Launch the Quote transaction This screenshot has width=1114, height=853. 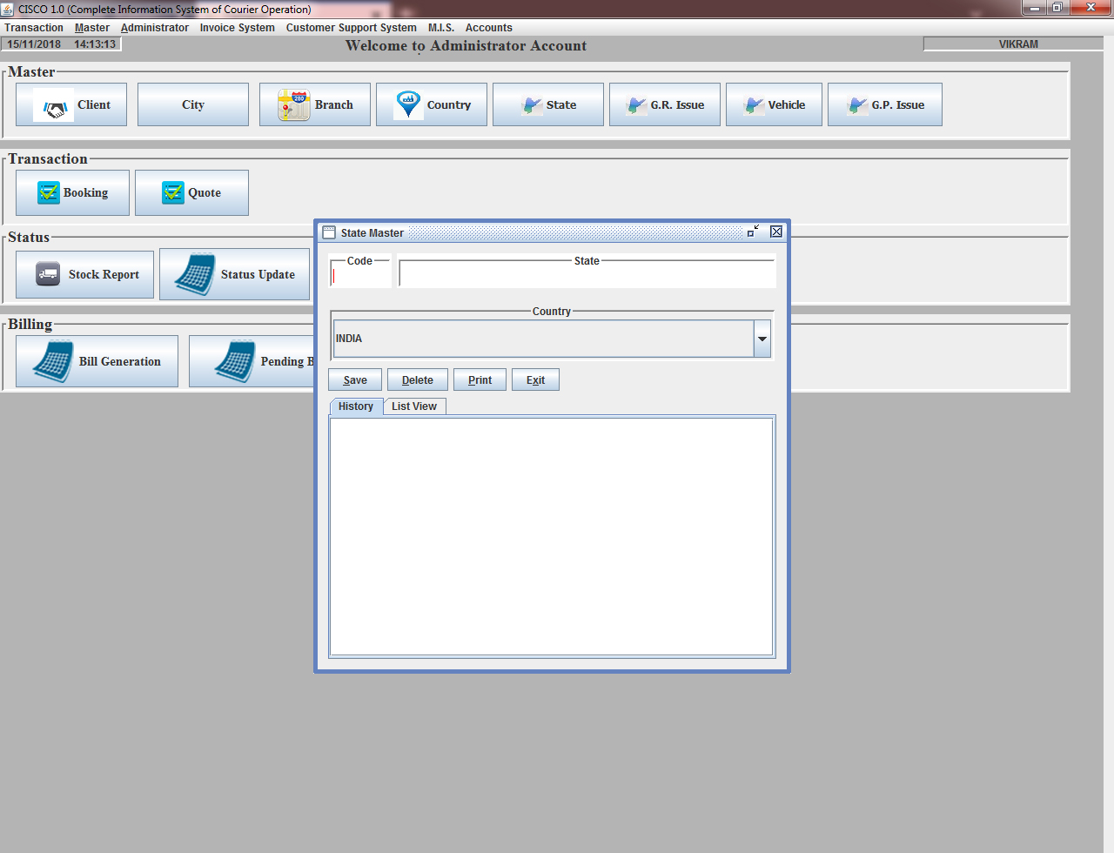point(192,192)
